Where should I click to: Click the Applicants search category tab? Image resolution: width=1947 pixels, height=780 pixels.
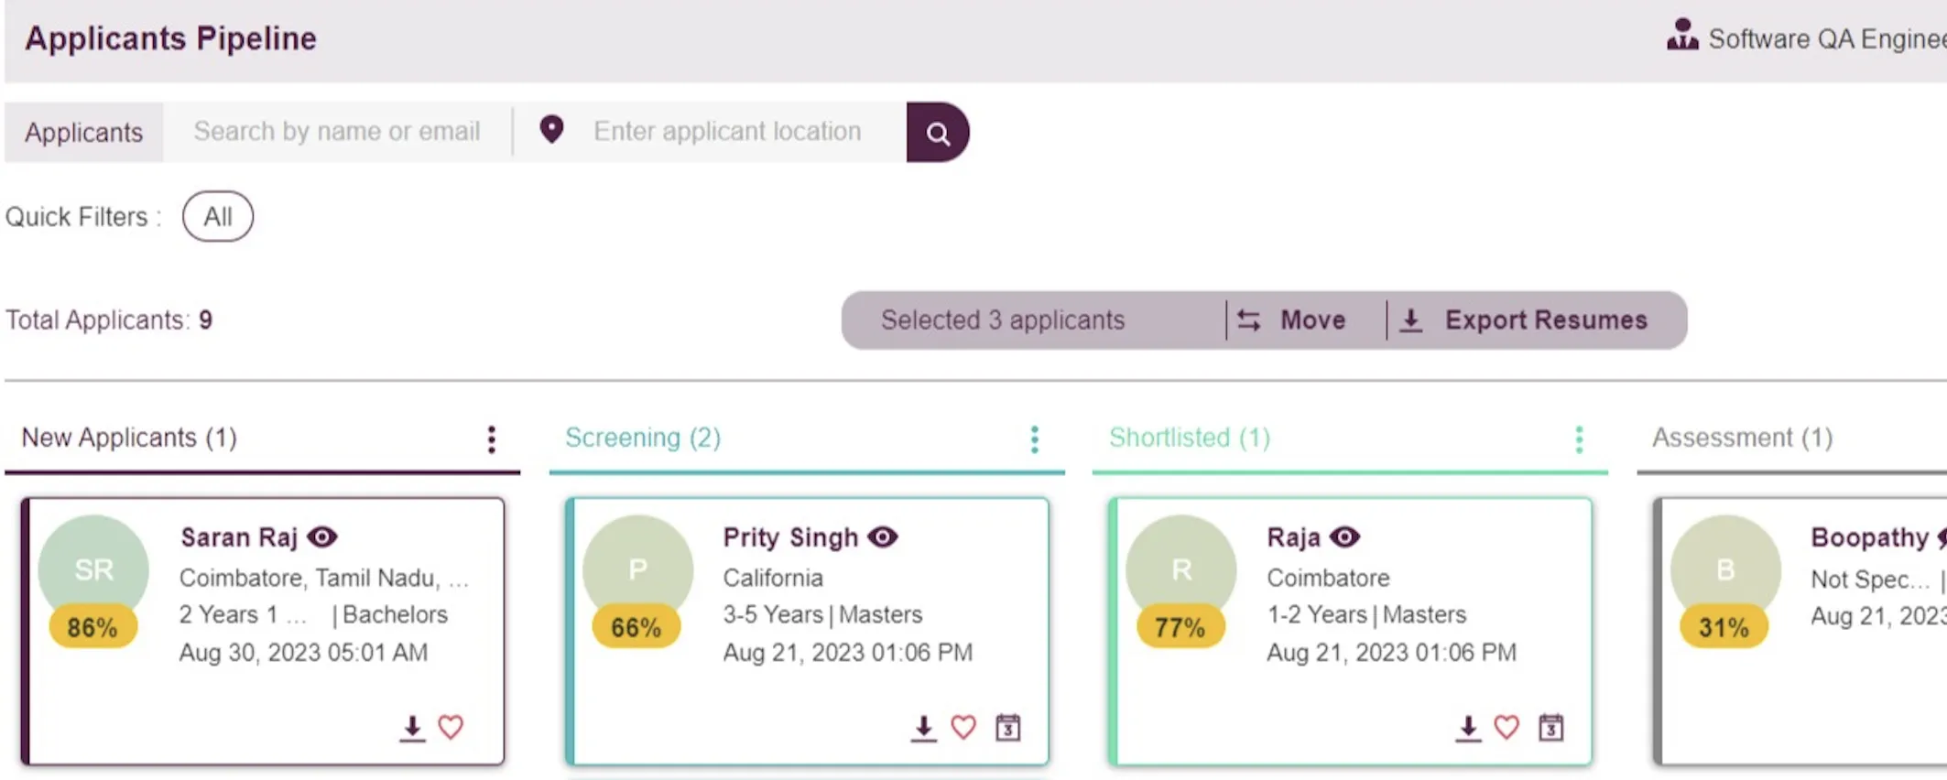83,132
